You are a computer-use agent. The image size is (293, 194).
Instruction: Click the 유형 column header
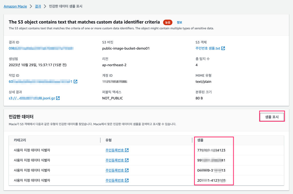pos(108,140)
